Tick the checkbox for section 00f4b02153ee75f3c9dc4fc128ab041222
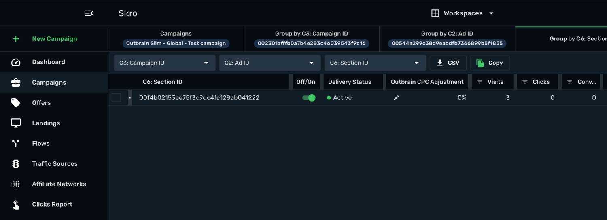The height and width of the screenshot is (220, 607). click(116, 97)
